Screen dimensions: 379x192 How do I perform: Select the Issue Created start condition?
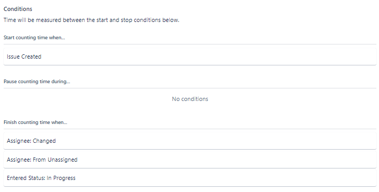point(189,57)
